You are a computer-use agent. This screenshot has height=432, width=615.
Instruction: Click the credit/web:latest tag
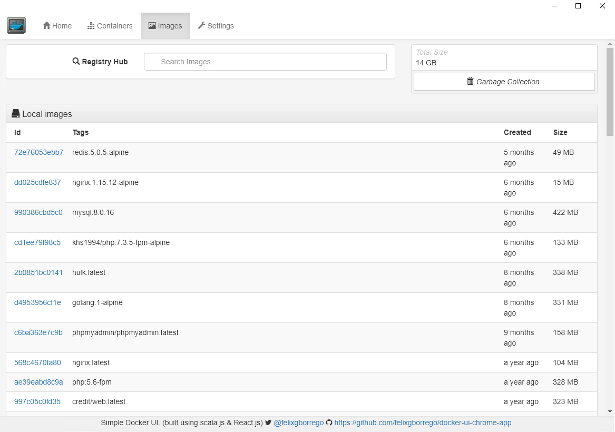click(99, 402)
